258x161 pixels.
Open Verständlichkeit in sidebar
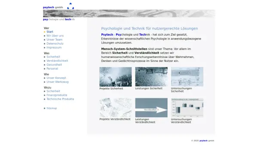57,61
